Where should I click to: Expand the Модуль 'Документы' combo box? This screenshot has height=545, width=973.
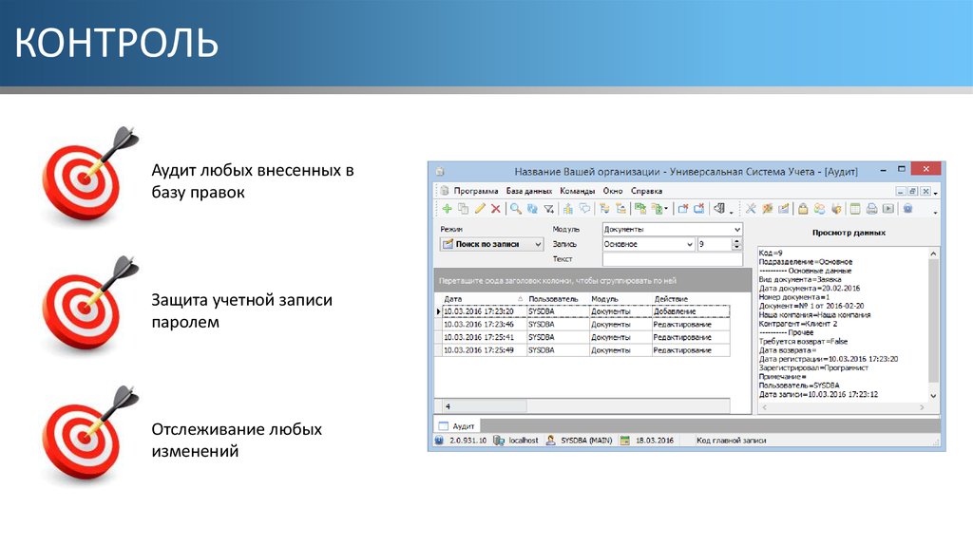pos(736,230)
